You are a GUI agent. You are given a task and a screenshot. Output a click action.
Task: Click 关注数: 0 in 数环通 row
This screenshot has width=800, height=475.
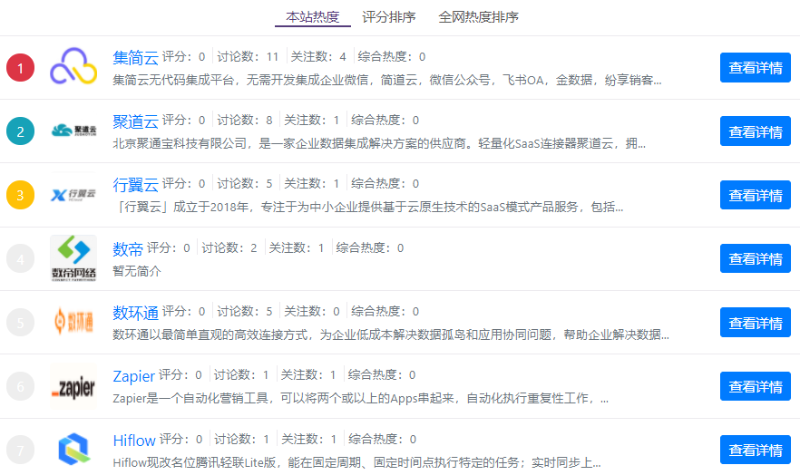point(312,312)
